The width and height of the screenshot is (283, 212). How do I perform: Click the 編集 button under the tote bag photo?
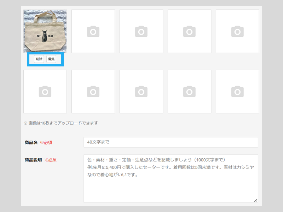click(51, 59)
